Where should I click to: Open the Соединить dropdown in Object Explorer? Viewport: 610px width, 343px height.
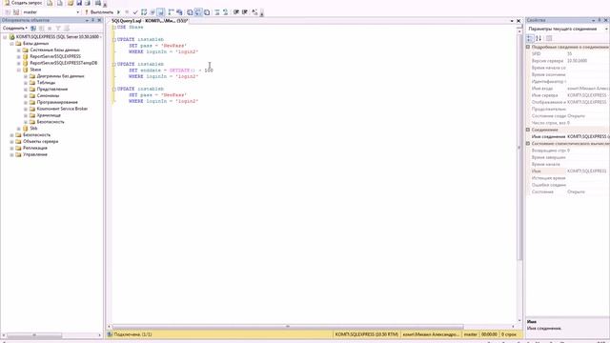15,29
